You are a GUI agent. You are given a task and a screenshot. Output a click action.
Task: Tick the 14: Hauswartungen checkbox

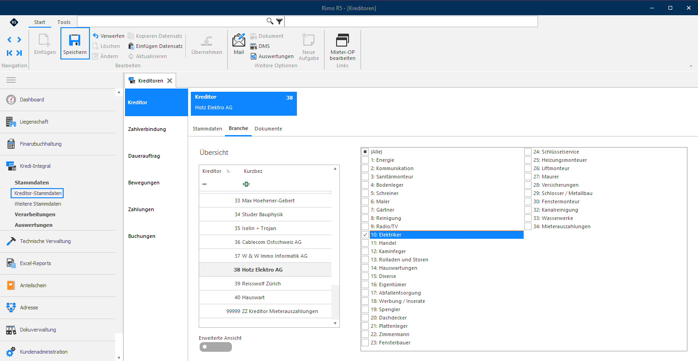point(365,268)
